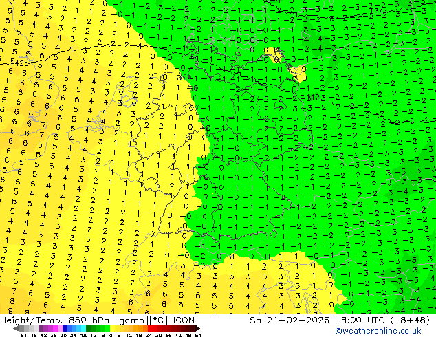The image size is (436, 337).
Task: Click the gray arrow at the legend's left end
Action: (x=15, y=328)
